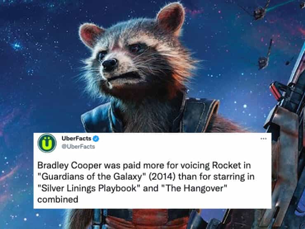Click the "Guardians of the Galaxy" title text
305x229 pixels.
(91, 177)
